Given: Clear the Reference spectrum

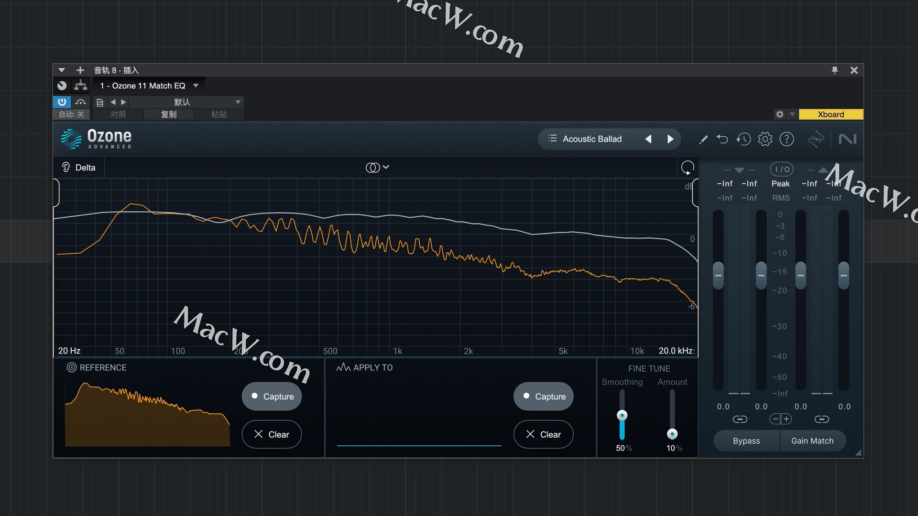Looking at the screenshot, I should [272, 434].
